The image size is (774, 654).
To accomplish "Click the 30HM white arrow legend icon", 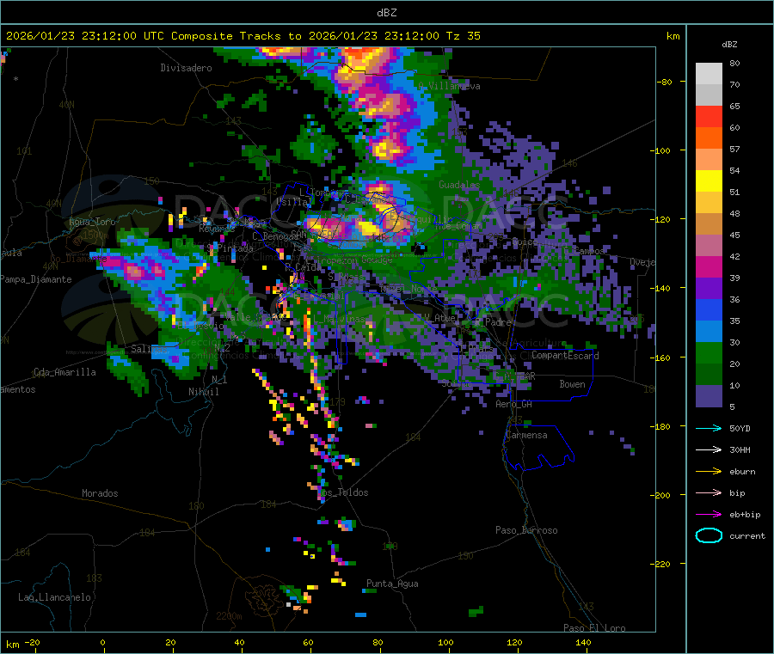I will pyautogui.click(x=709, y=449).
